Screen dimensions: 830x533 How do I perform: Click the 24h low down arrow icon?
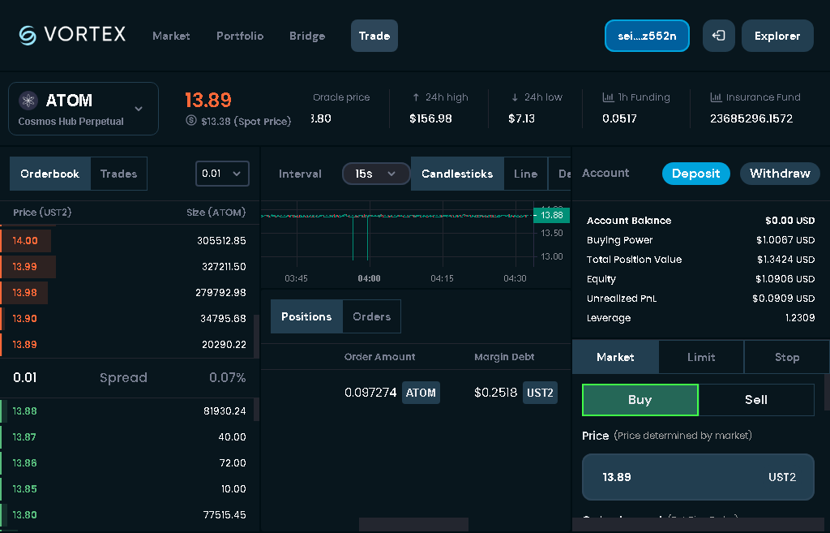click(515, 97)
